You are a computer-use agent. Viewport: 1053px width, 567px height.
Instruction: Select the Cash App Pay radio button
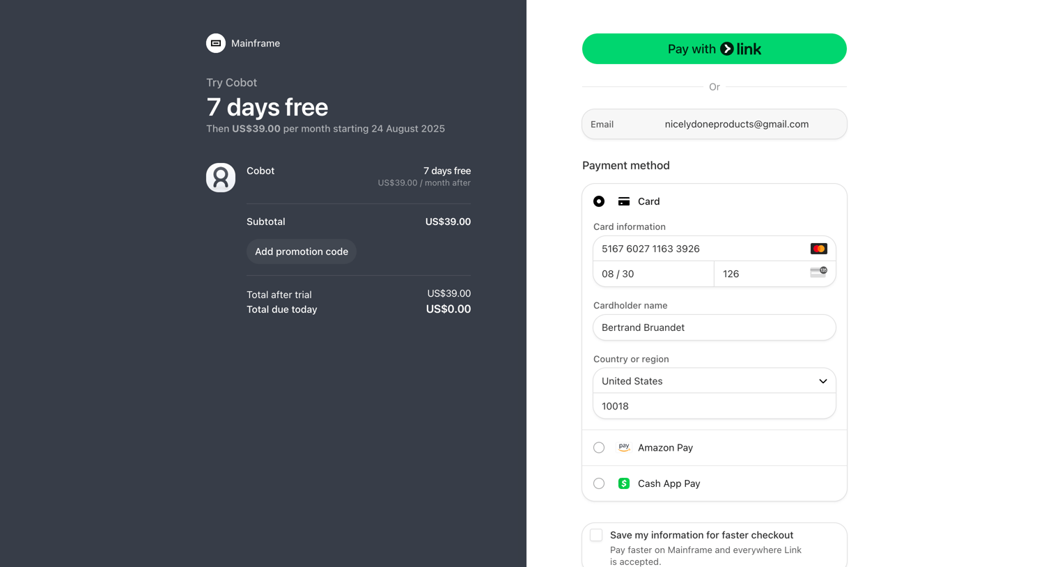pos(599,483)
